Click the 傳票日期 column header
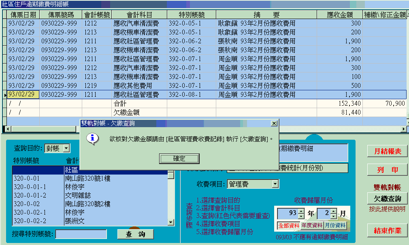 click(x=23, y=15)
